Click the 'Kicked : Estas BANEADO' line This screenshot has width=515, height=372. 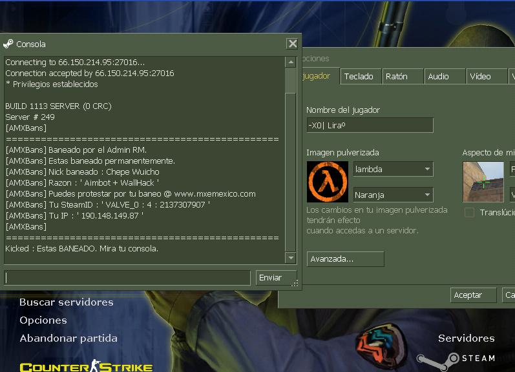[x=82, y=248]
